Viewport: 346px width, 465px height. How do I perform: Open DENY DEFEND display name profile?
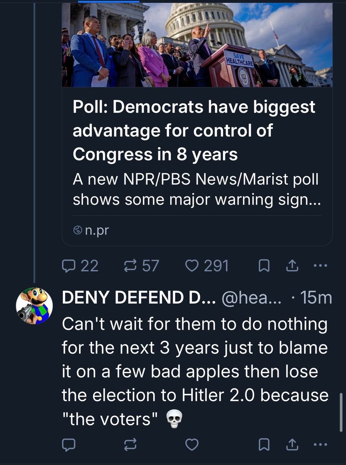[x=138, y=298]
